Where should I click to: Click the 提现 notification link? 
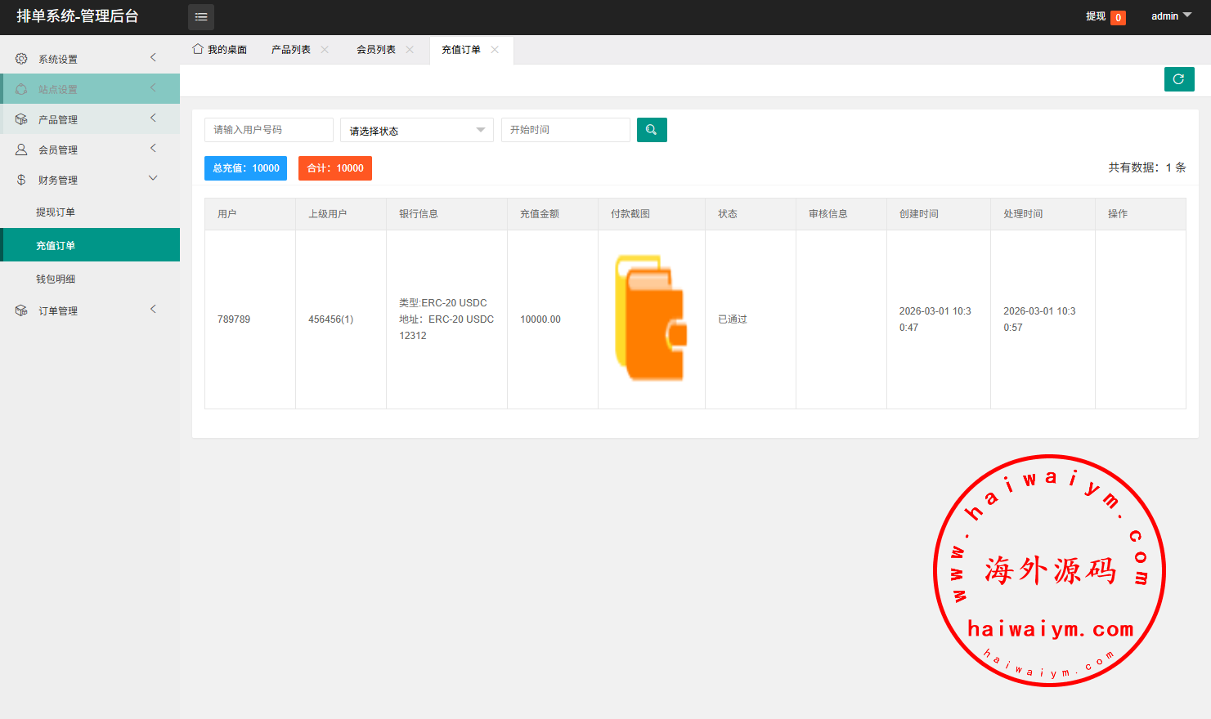(x=1096, y=16)
